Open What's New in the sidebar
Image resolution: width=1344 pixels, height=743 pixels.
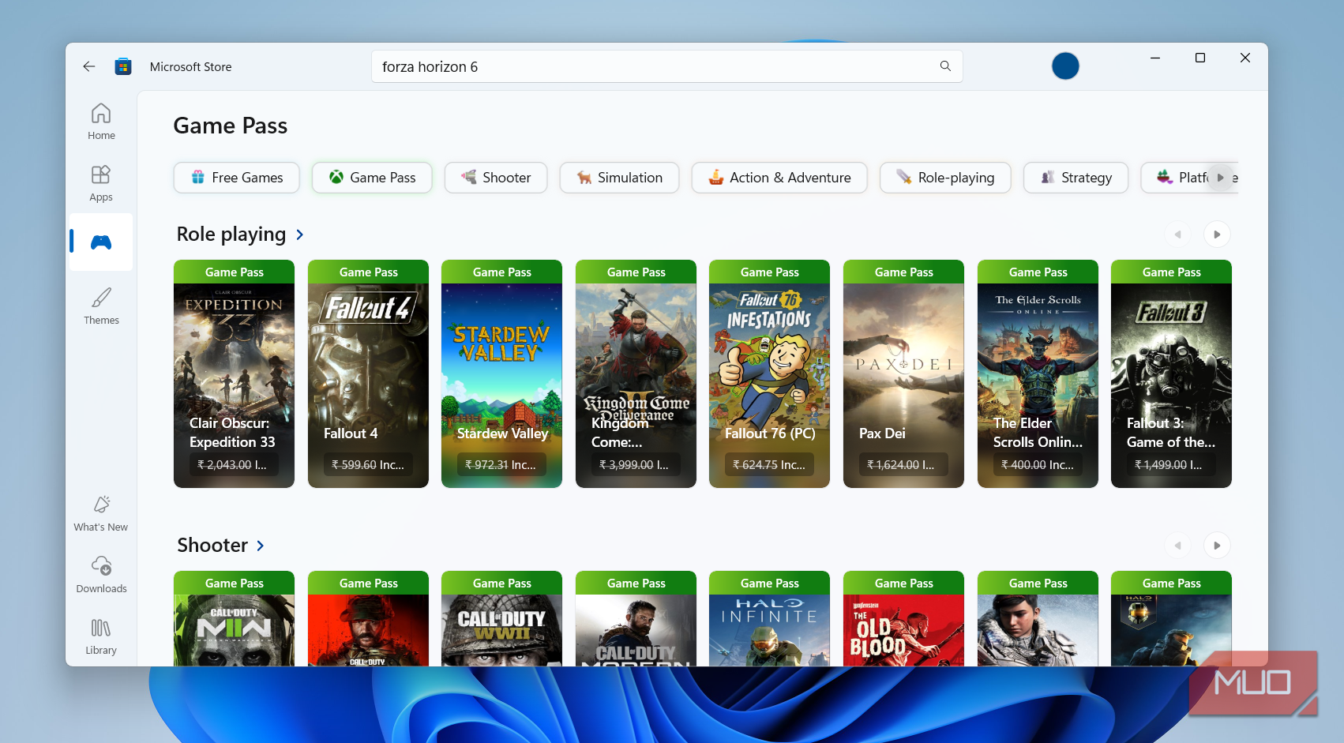pos(101,513)
